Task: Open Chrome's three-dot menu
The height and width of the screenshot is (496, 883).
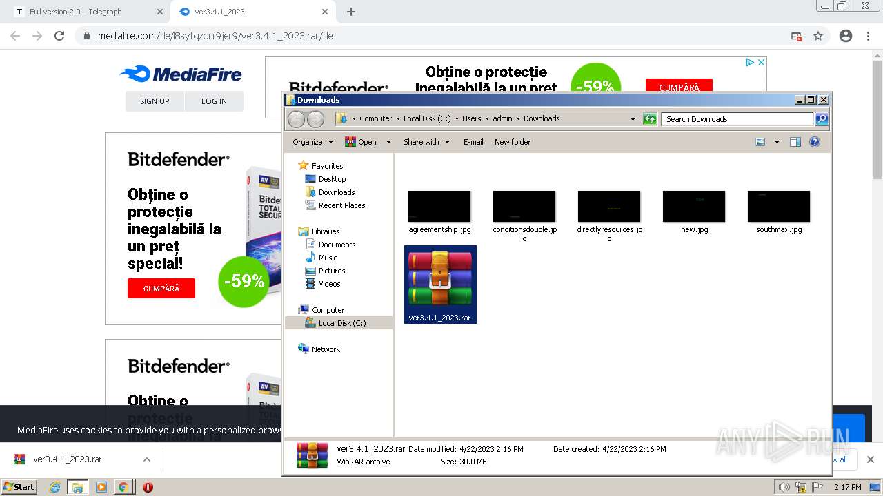Action: coord(868,36)
